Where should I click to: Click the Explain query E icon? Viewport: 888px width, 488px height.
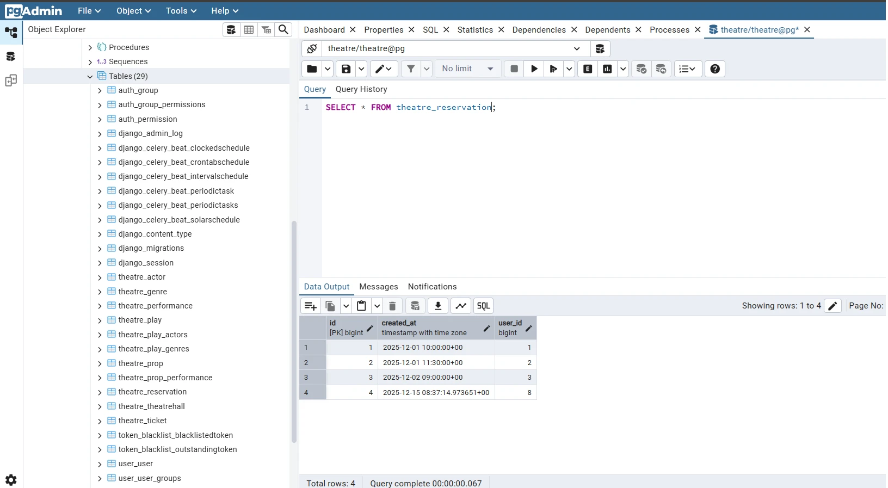coord(588,69)
